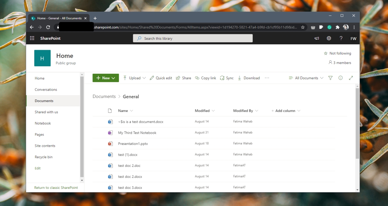This screenshot has width=388, height=206.
Task: Select Conversations in left navigation
Action: 46,90
